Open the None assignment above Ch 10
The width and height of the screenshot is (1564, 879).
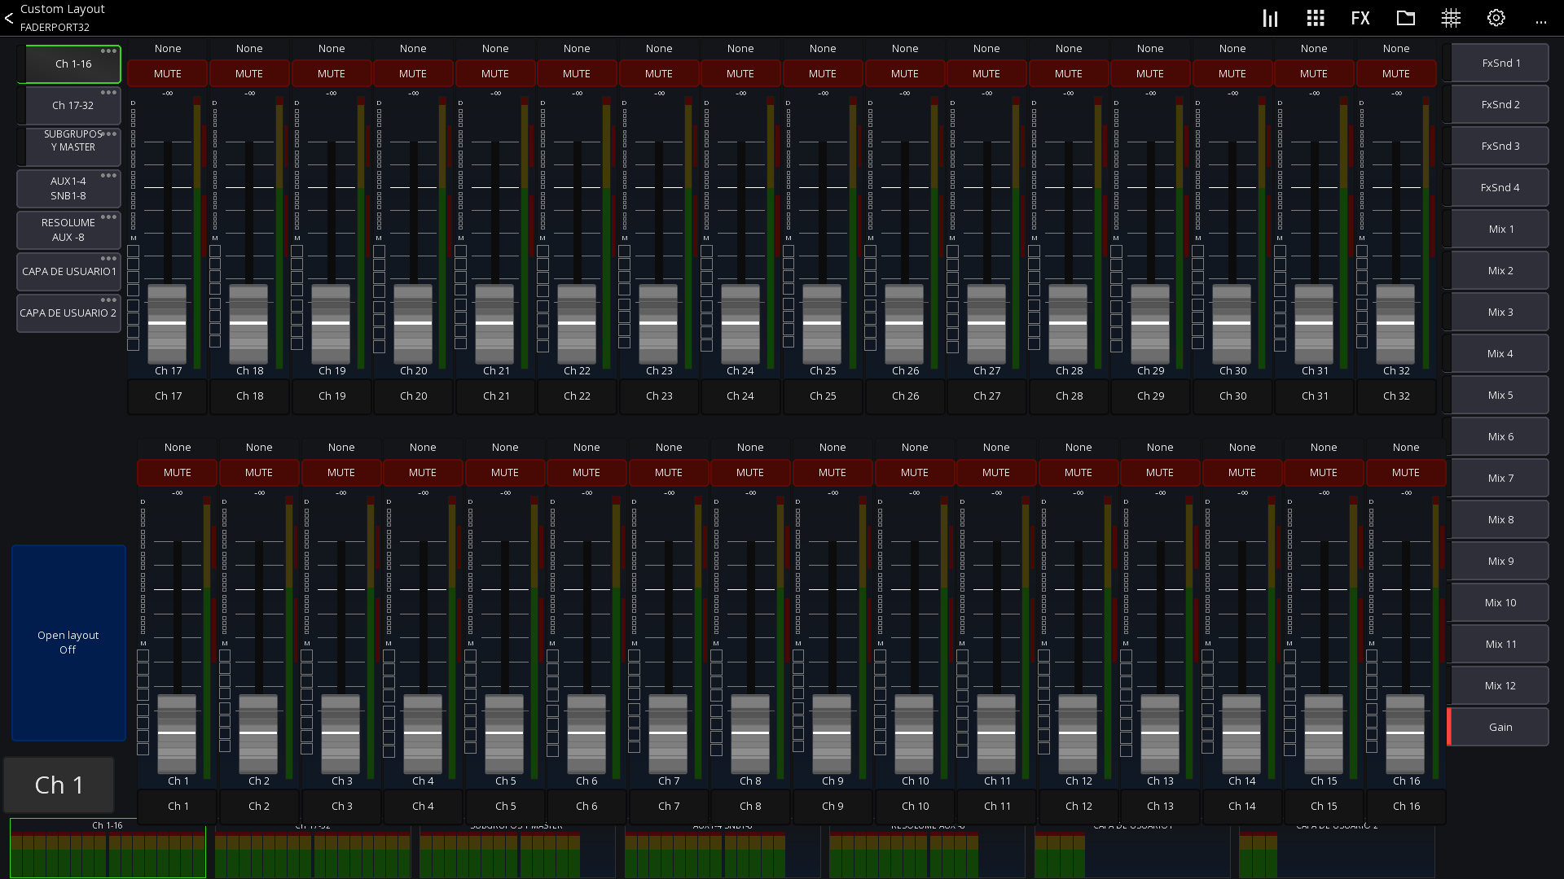[x=915, y=448]
